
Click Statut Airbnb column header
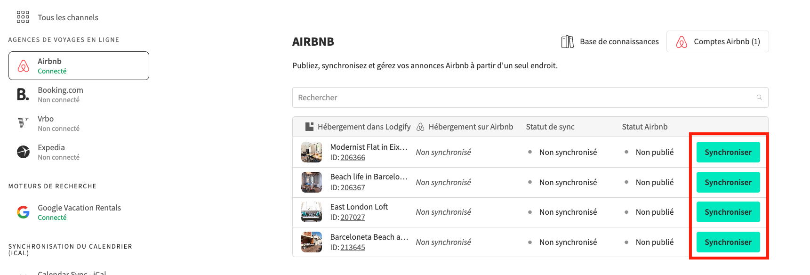pyautogui.click(x=644, y=127)
